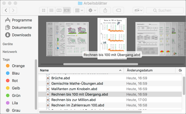Select file Rechnen im Zahlenraum 100.abd

110,105
